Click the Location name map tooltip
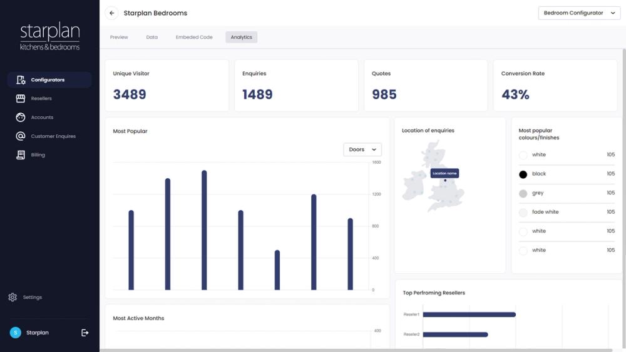Viewport: 626px width, 352px height. [x=444, y=173]
